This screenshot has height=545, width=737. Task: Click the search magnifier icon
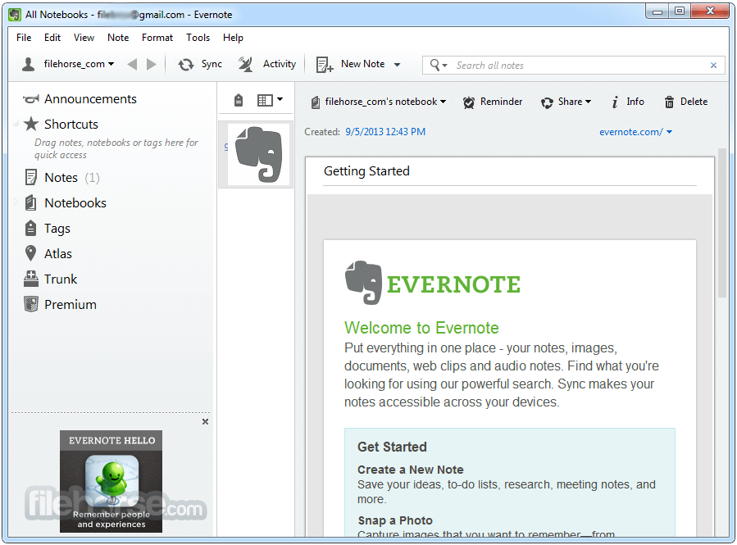coord(435,65)
